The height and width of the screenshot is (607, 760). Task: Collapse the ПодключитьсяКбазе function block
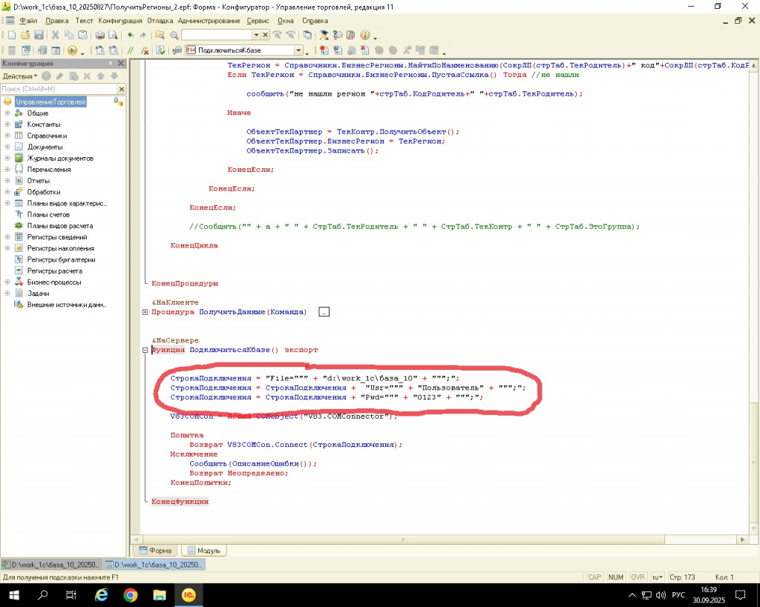pos(145,350)
